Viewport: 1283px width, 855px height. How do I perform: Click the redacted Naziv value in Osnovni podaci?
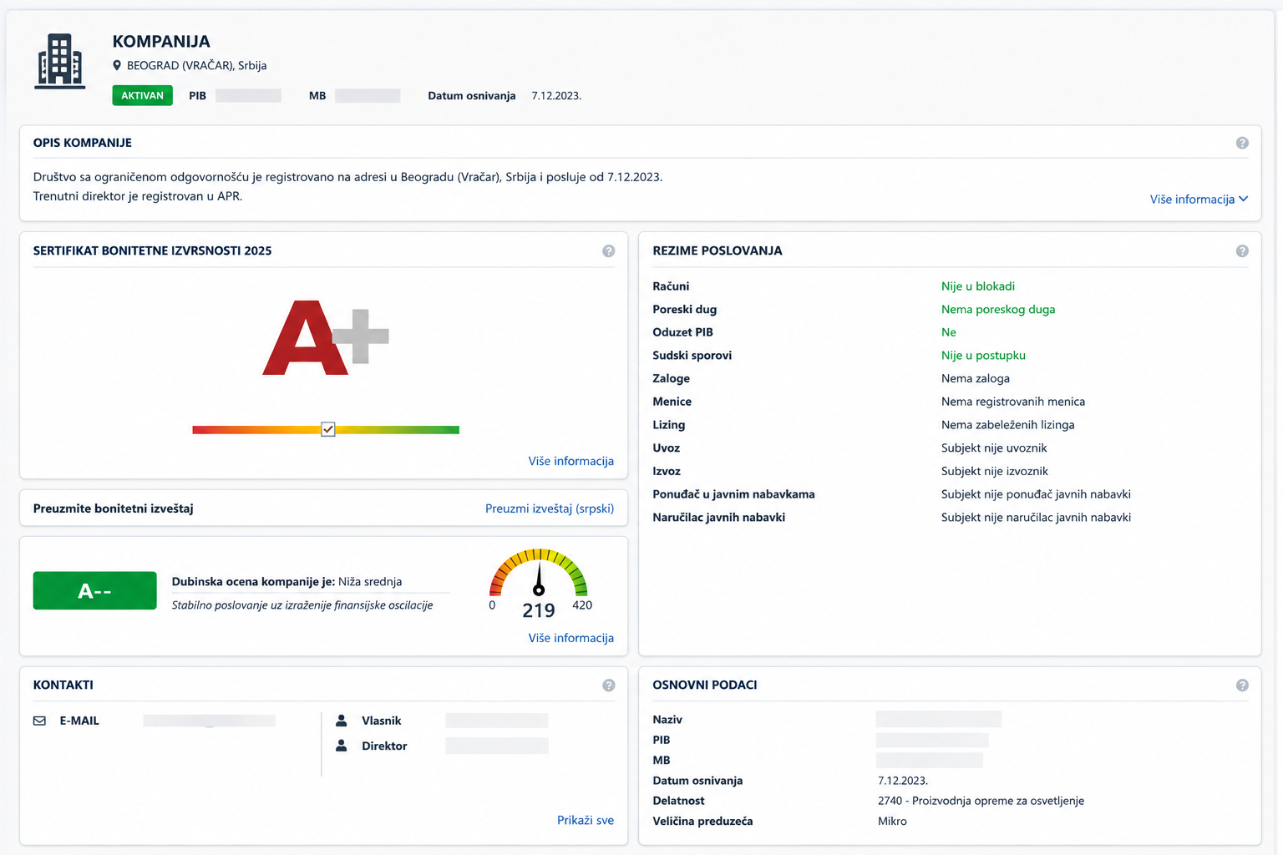939,719
